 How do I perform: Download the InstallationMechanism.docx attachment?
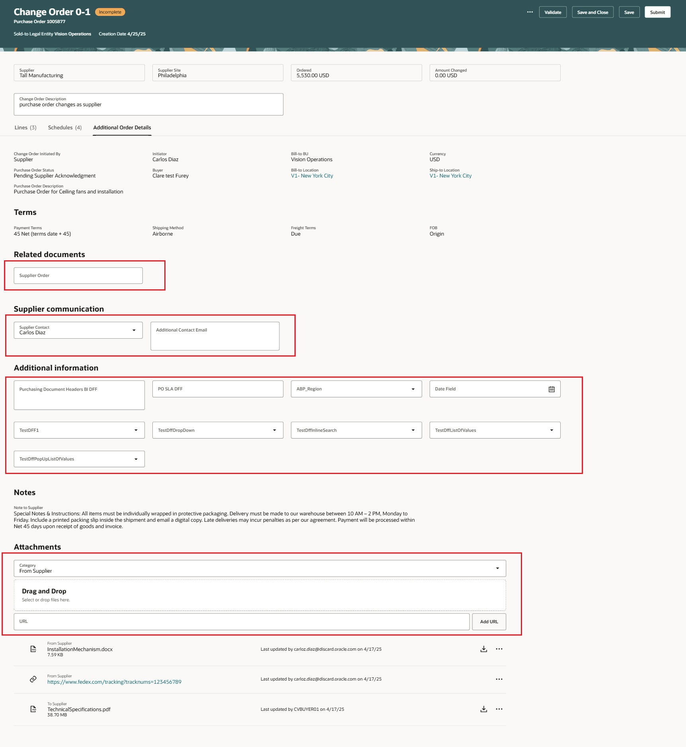483,649
